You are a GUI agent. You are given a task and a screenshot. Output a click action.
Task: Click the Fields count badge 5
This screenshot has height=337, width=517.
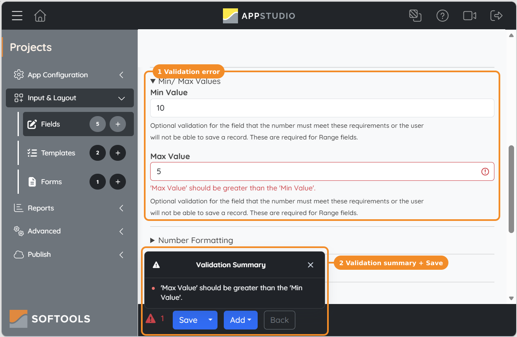click(x=97, y=124)
